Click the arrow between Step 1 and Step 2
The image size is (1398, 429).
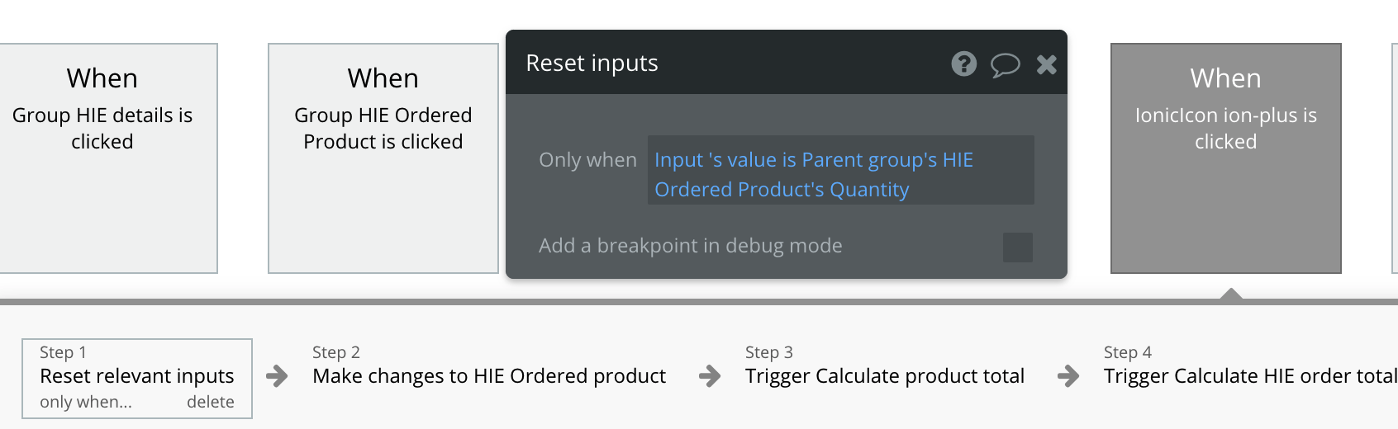click(x=278, y=376)
